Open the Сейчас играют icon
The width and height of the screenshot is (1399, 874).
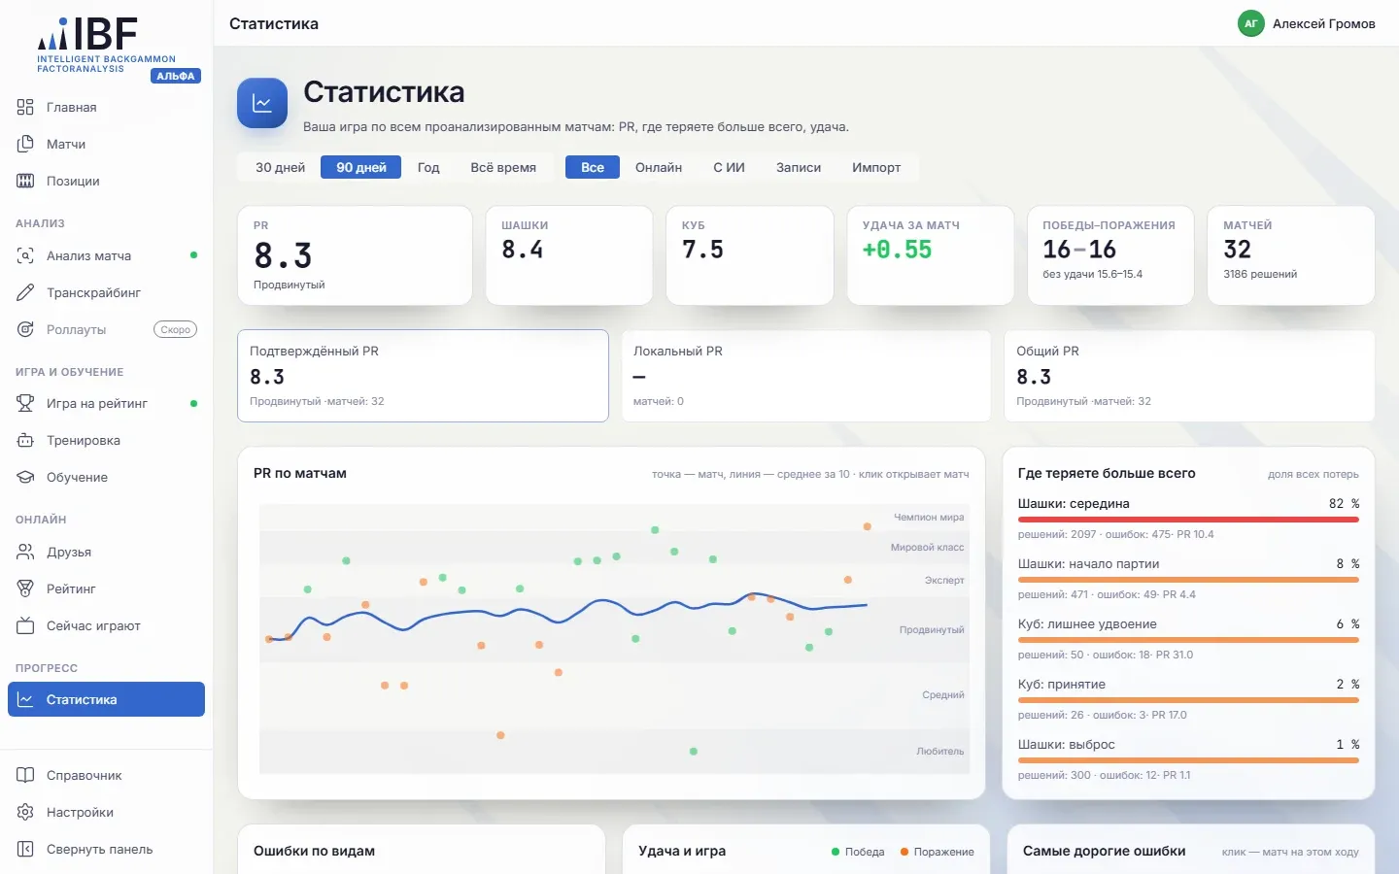(25, 625)
